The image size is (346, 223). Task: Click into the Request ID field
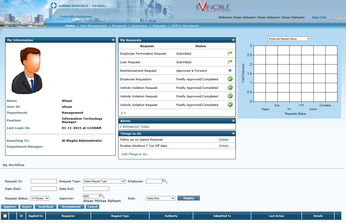[x=44, y=181]
